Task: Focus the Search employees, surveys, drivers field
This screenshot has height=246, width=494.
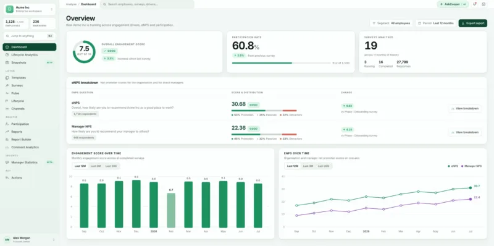Action: tap(147, 4)
